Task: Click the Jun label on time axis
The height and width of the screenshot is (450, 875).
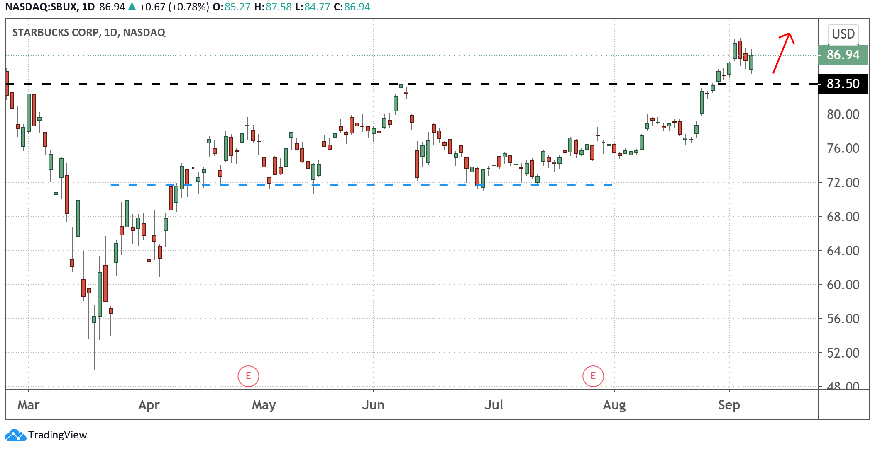Action: pyautogui.click(x=373, y=405)
